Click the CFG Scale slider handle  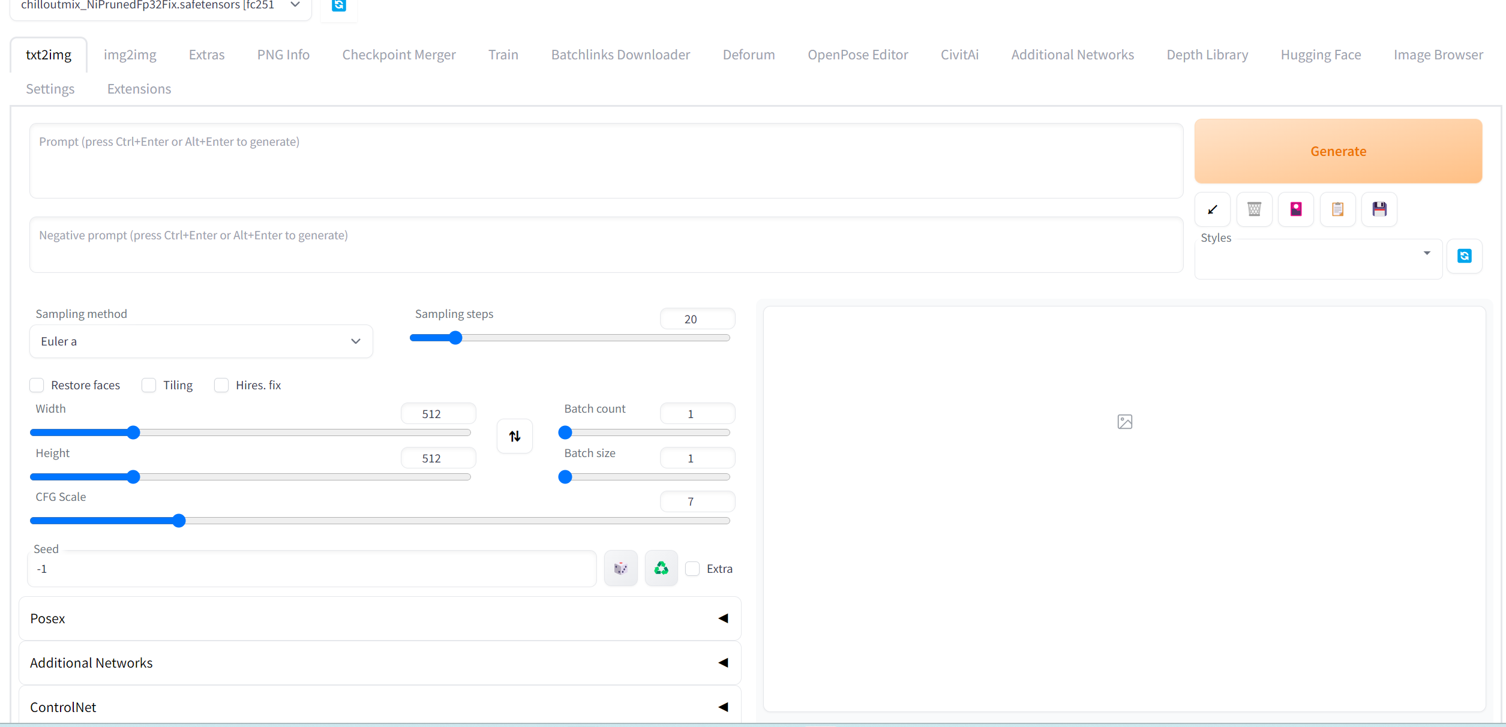(179, 521)
